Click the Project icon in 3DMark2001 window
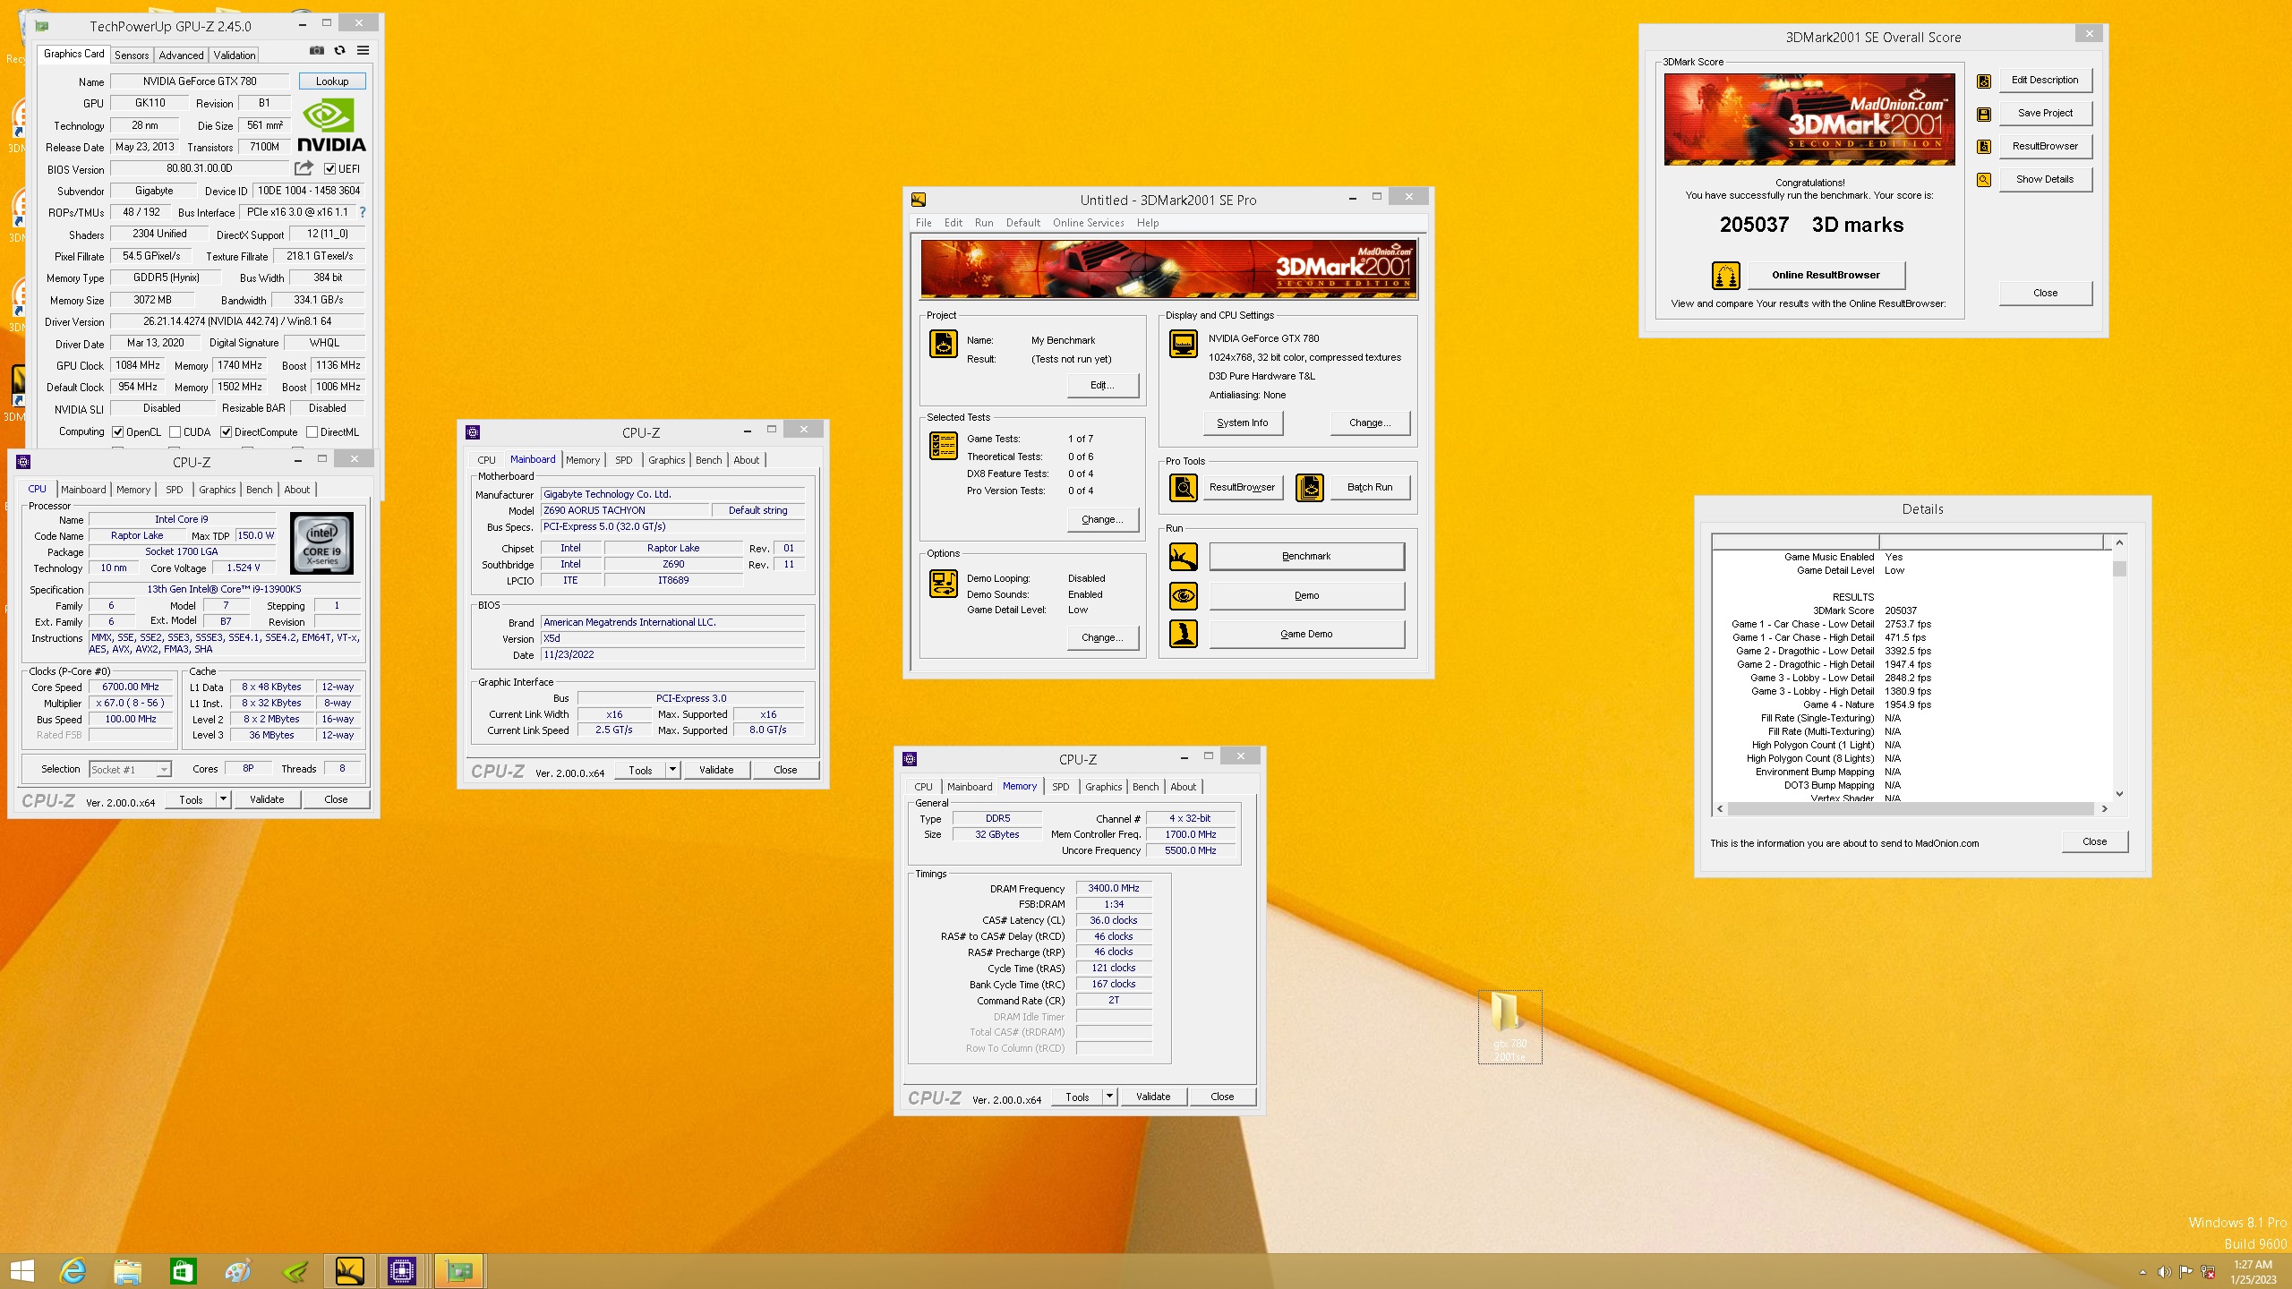This screenshot has height=1289, width=2292. click(x=944, y=344)
